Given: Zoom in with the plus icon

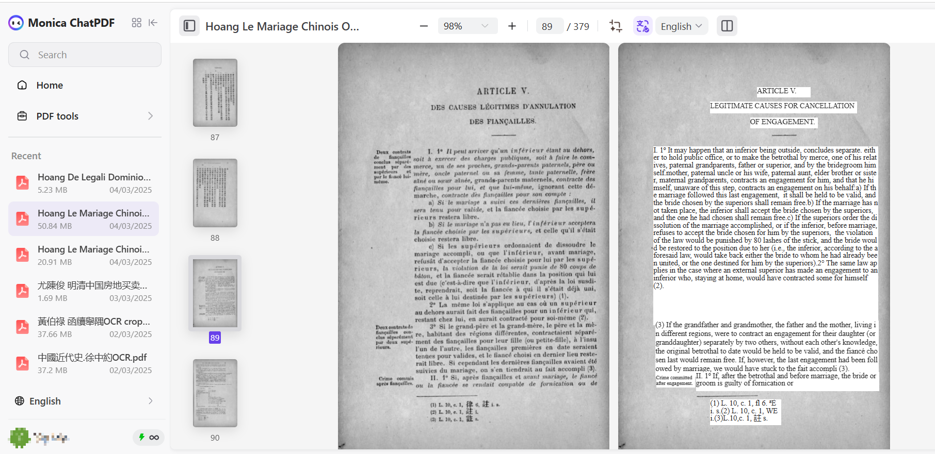Looking at the screenshot, I should click(x=512, y=26).
